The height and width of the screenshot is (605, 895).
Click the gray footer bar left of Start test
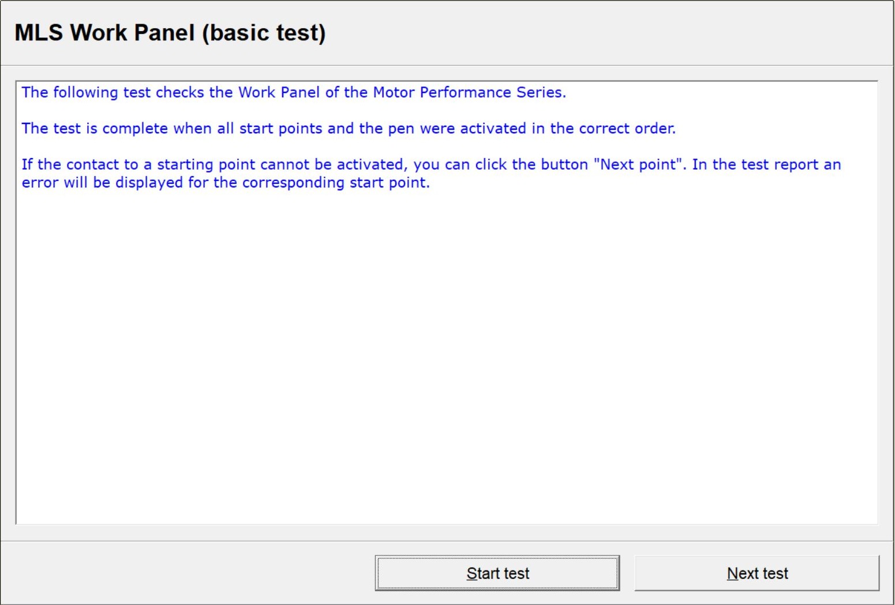pos(185,573)
